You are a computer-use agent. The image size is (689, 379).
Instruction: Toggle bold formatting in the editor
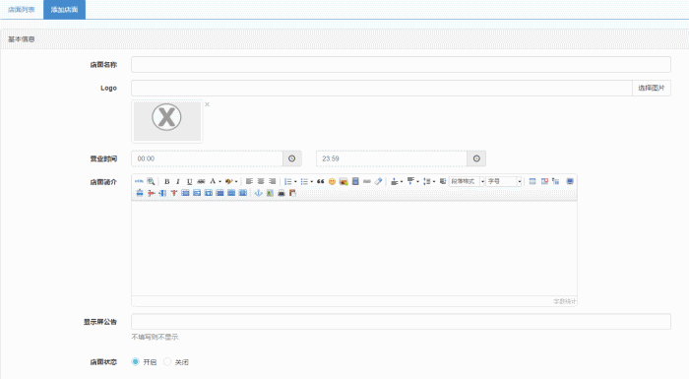point(166,181)
